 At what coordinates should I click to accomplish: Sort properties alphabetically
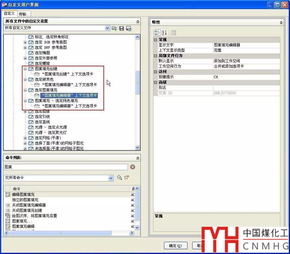pyautogui.click(x=164, y=33)
